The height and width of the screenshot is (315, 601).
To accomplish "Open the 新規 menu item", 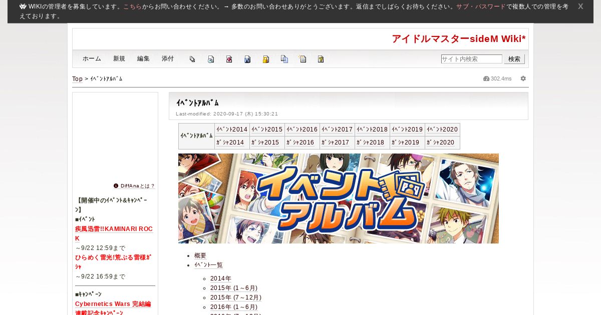I will point(119,58).
